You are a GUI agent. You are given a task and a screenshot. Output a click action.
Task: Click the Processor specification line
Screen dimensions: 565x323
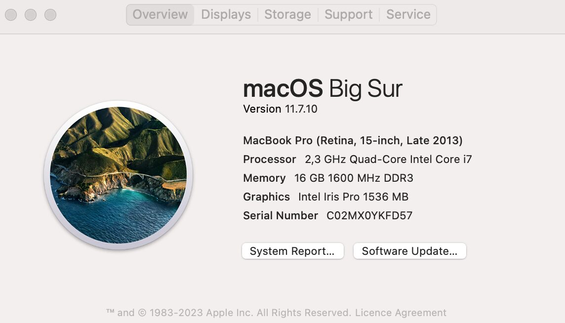click(357, 160)
